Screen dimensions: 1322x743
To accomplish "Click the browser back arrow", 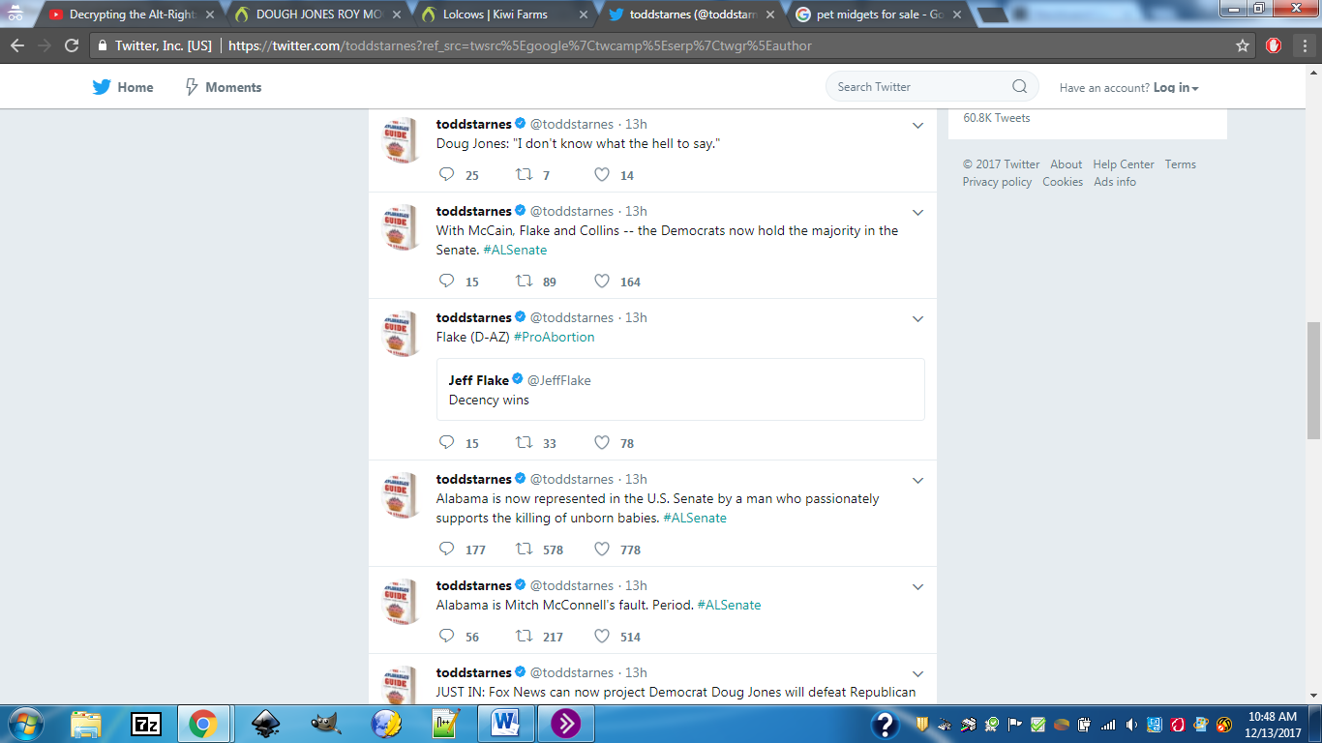I will pyautogui.click(x=17, y=45).
